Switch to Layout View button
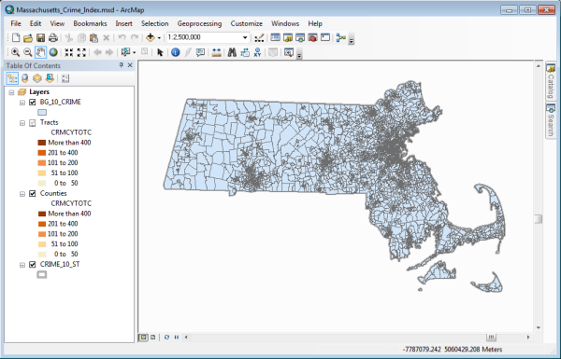 pos(153,337)
